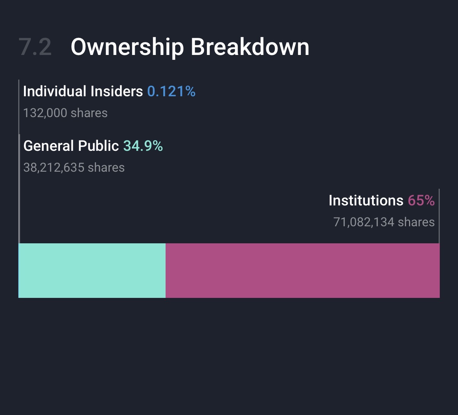The height and width of the screenshot is (415, 458).
Task: Click the callout line right of Institutions
Action: click(439, 216)
